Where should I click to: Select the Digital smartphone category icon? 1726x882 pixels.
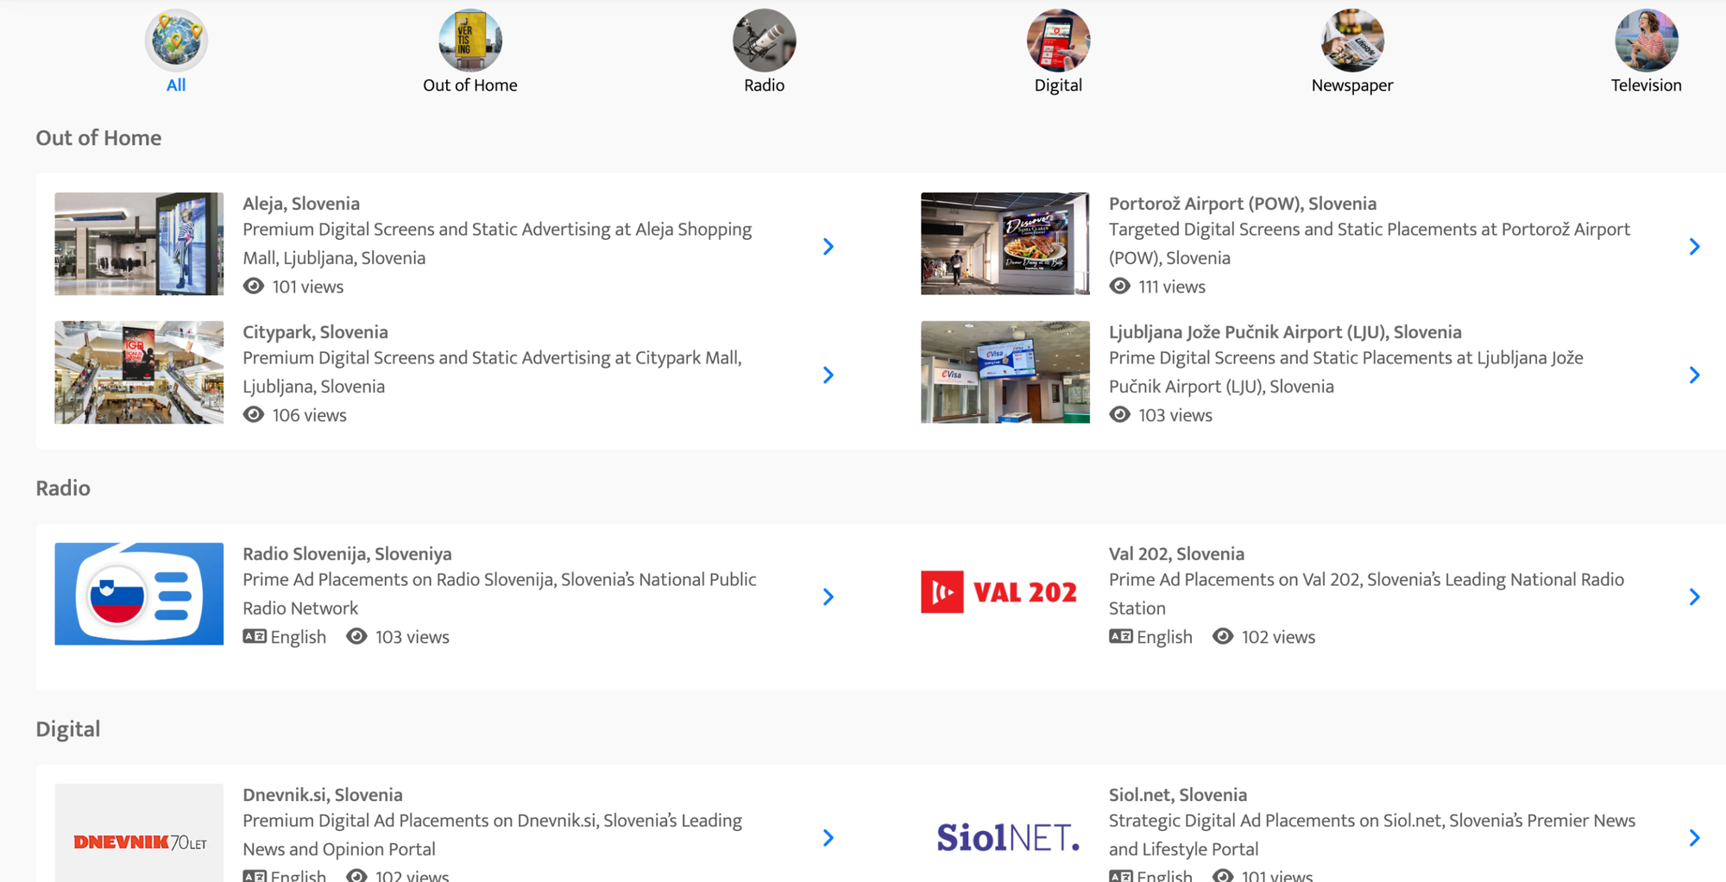(x=1058, y=40)
